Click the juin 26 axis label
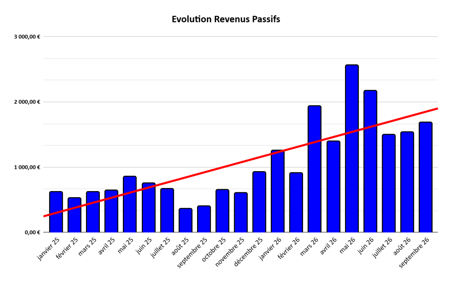Screen dimensions: 452x281 [x=366, y=246]
